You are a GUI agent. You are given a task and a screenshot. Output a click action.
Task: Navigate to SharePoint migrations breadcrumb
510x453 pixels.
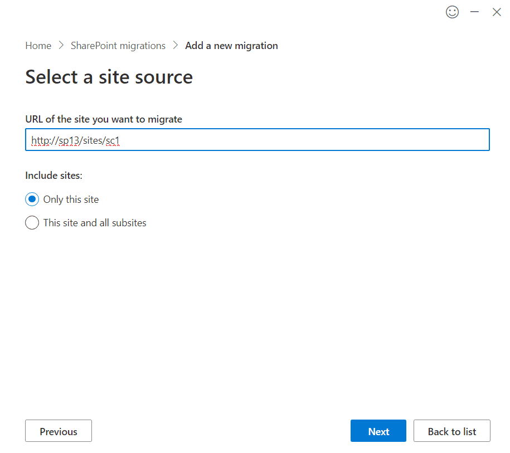[118, 46]
